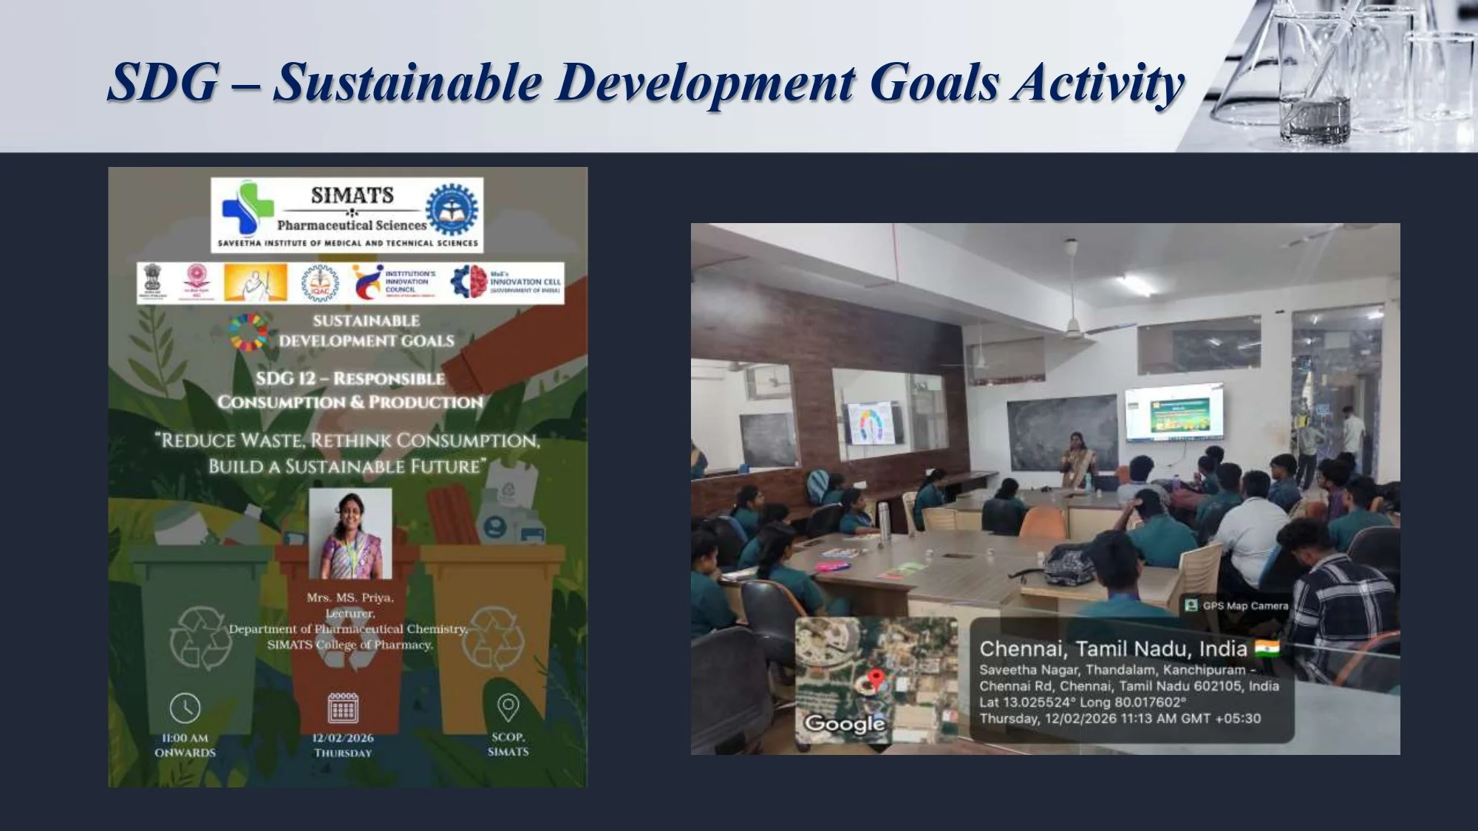Click the GPS Map Camera badge

1236,606
